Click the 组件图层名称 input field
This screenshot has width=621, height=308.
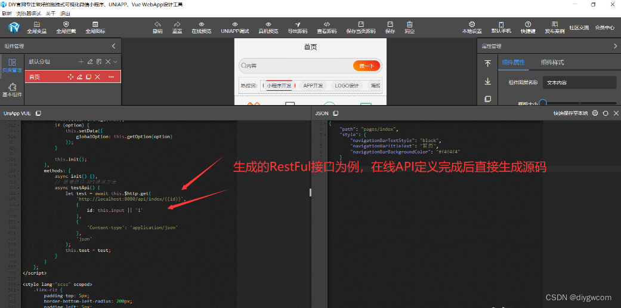pyautogui.click(x=579, y=82)
